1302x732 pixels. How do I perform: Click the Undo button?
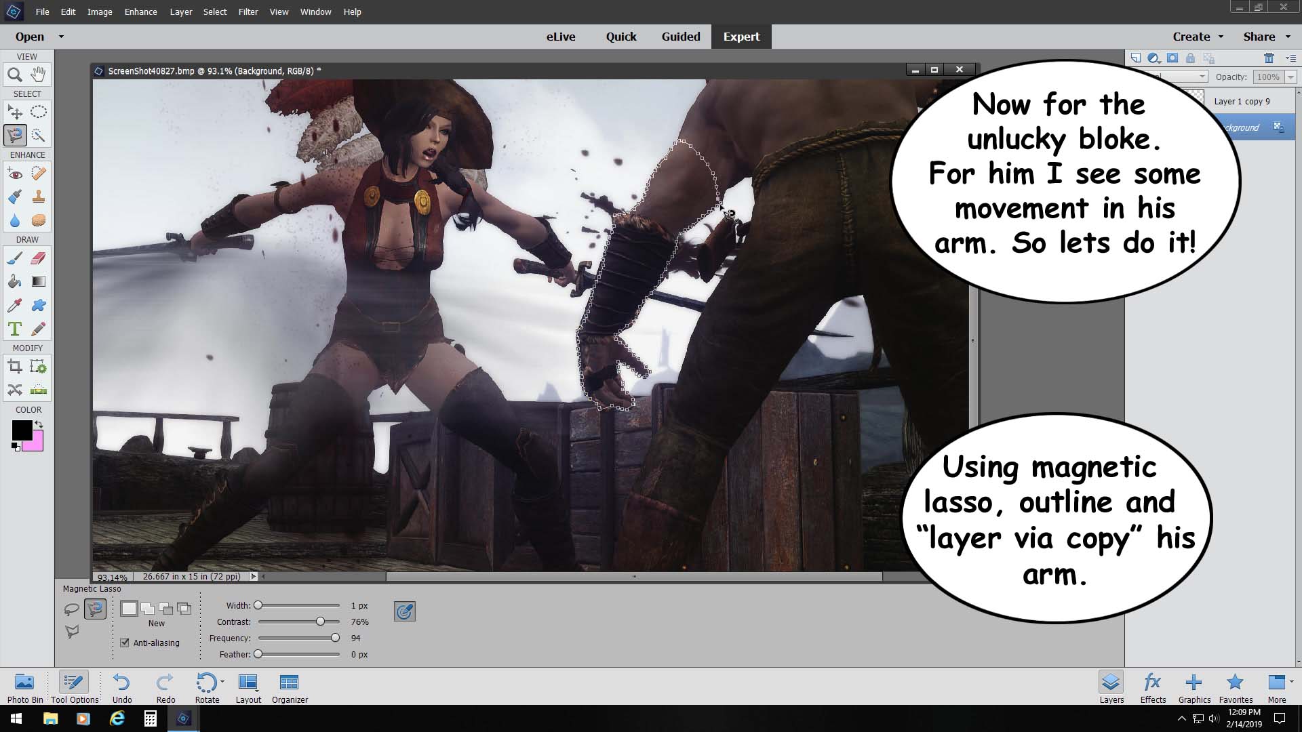[x=122, y=687]
